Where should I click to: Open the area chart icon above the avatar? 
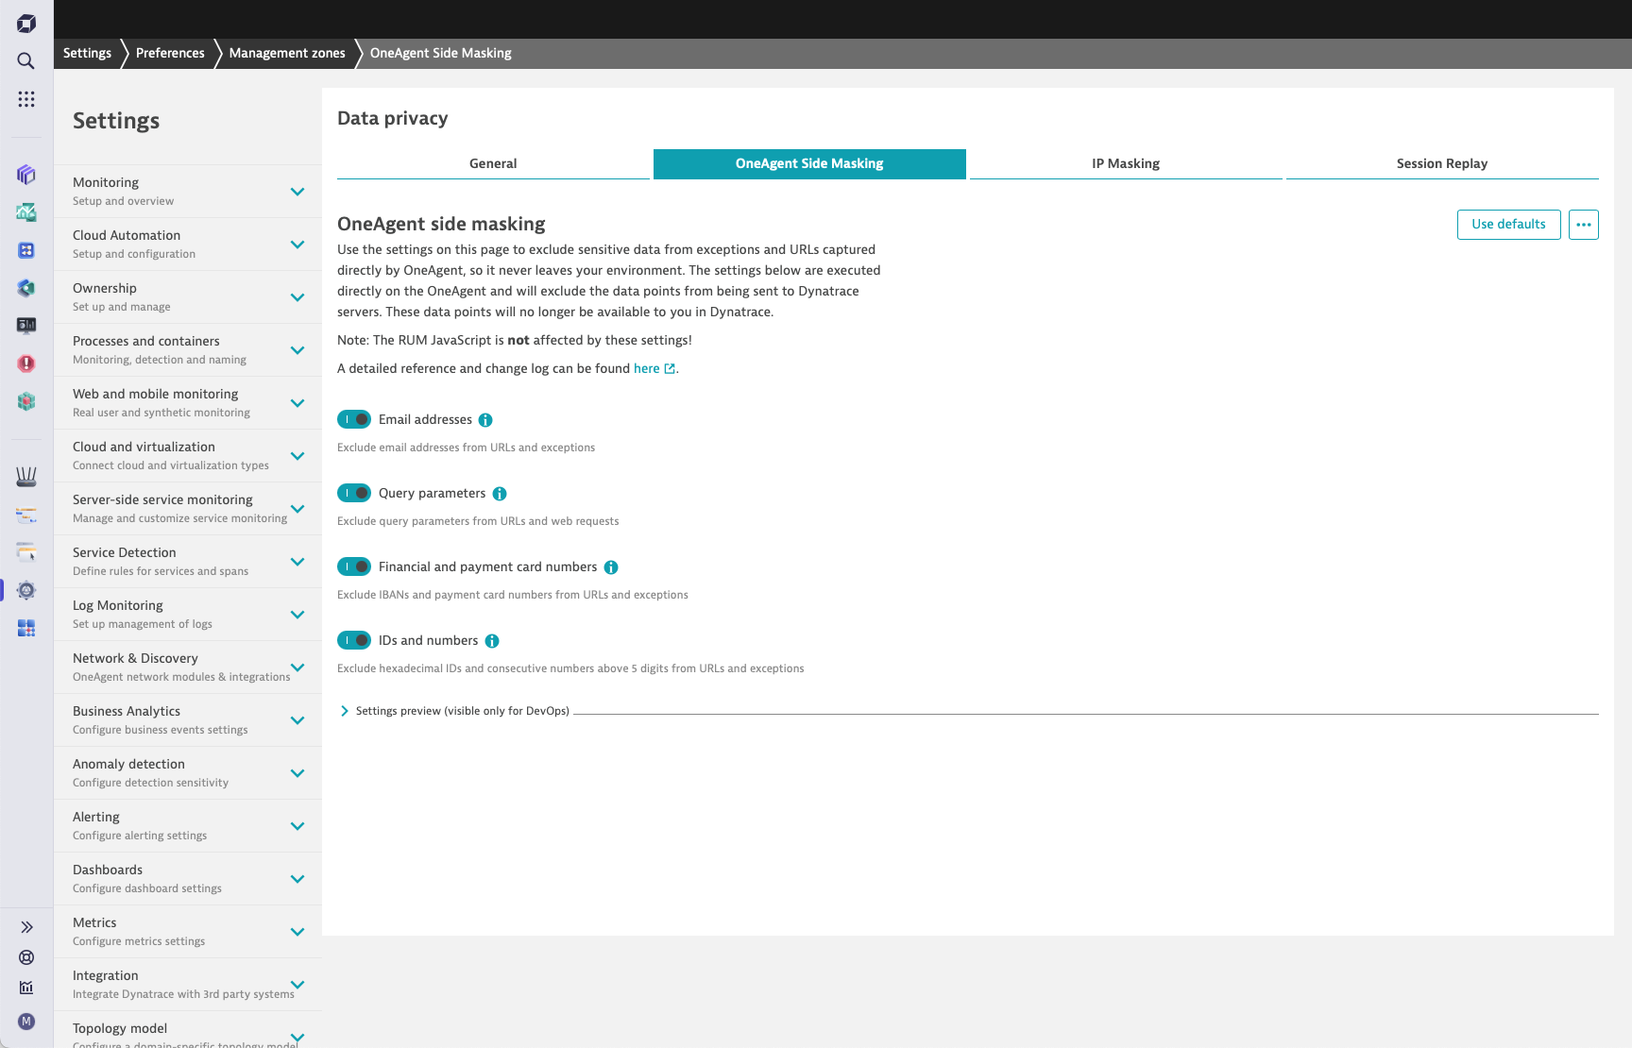click(x=25, y=988)
